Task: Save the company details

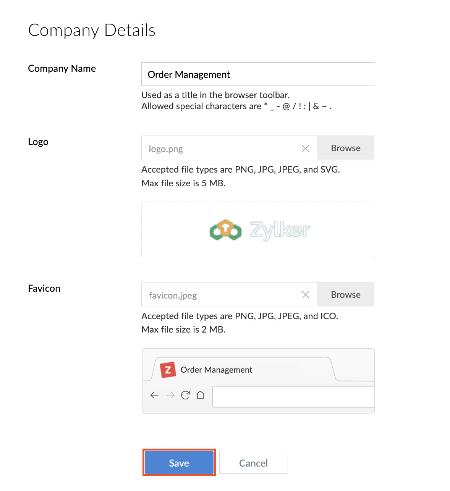Action: [179, 463]
